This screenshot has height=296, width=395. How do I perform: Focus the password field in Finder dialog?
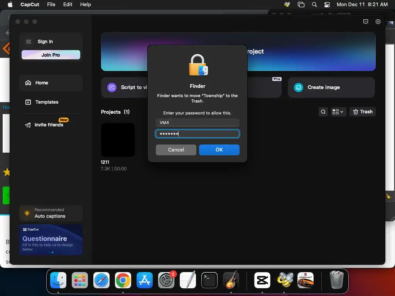(197, 134)
